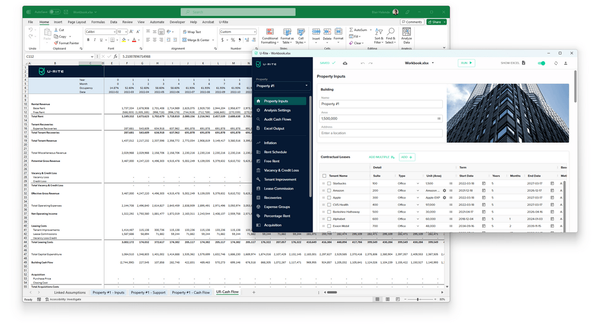Click the list icon in Area field
607x326 pixels.
(x=439, y=119)
